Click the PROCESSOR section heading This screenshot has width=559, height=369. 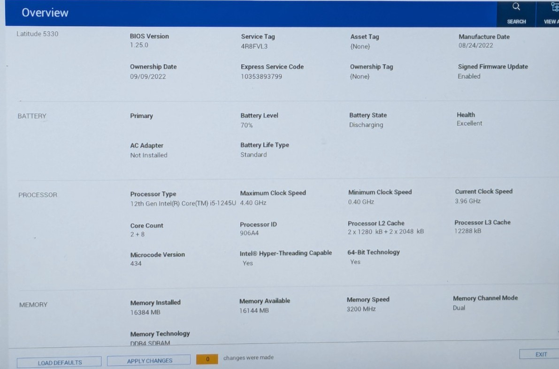click(x=38, y=195)
